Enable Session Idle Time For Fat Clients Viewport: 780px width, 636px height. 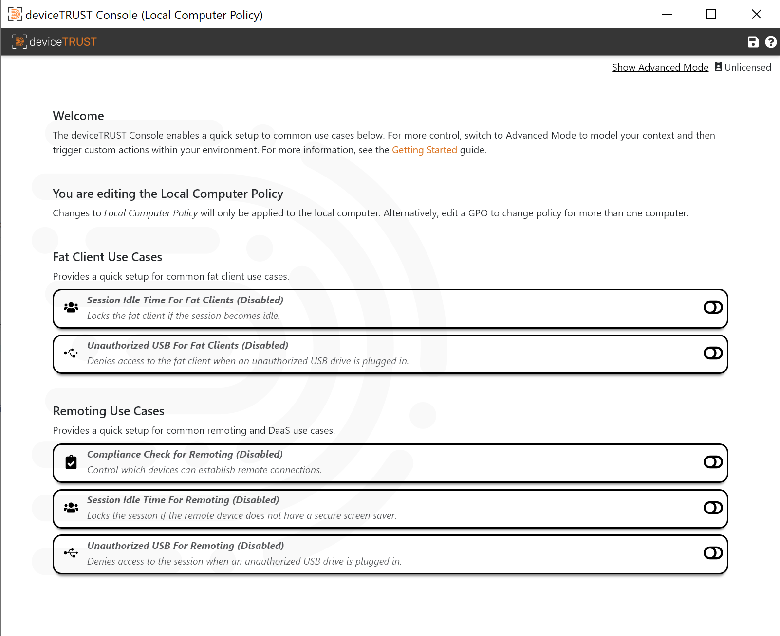tap(712, 307)
